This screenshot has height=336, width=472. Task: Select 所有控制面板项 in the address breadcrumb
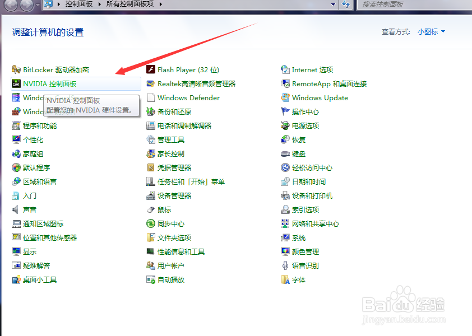click(130, 4)
